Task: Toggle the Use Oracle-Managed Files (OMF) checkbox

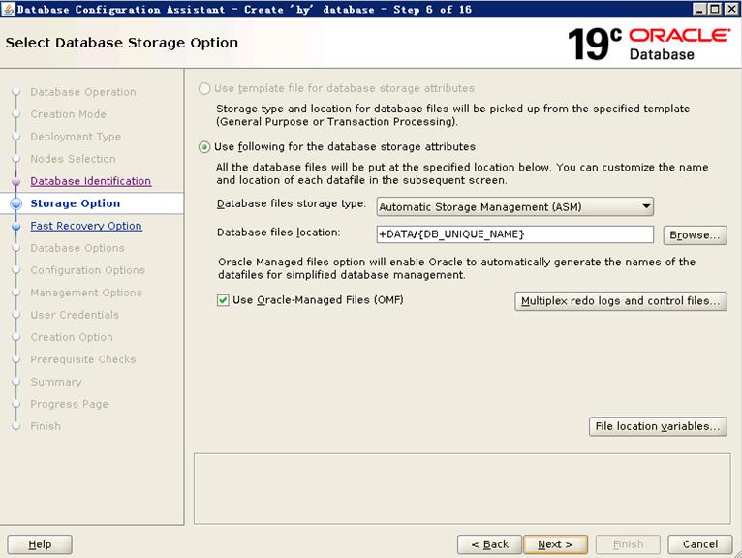Action: coord(223,300)
